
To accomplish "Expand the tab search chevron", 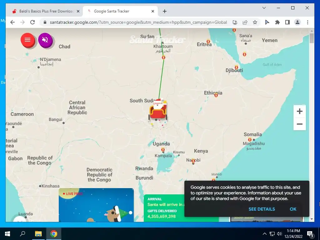I will (264, 8).
